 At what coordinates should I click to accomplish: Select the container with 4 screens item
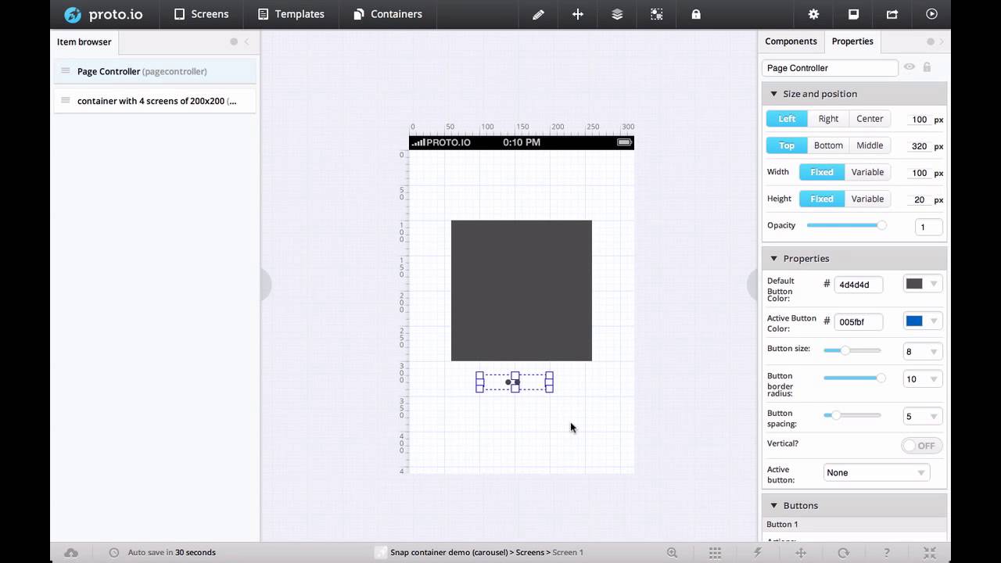(156, 101)
